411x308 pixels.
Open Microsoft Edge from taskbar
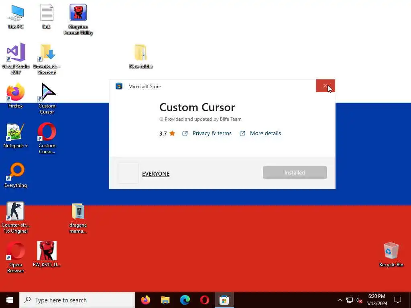[185, 300]
